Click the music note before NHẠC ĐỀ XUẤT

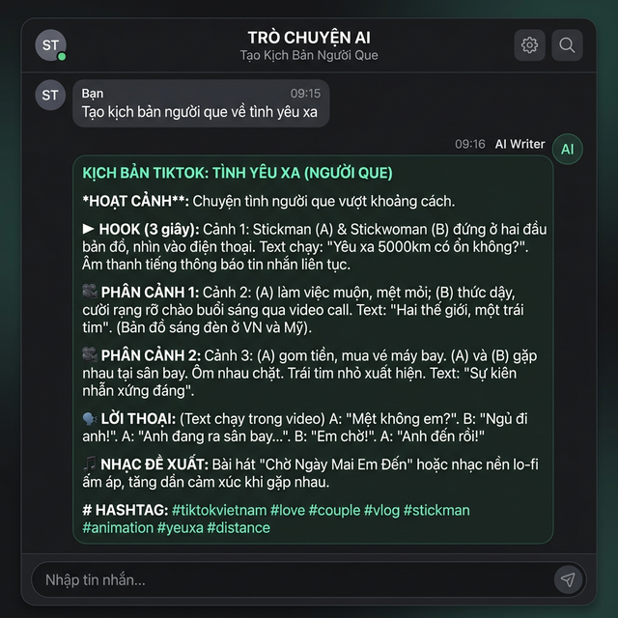click(x=90, y=463)
